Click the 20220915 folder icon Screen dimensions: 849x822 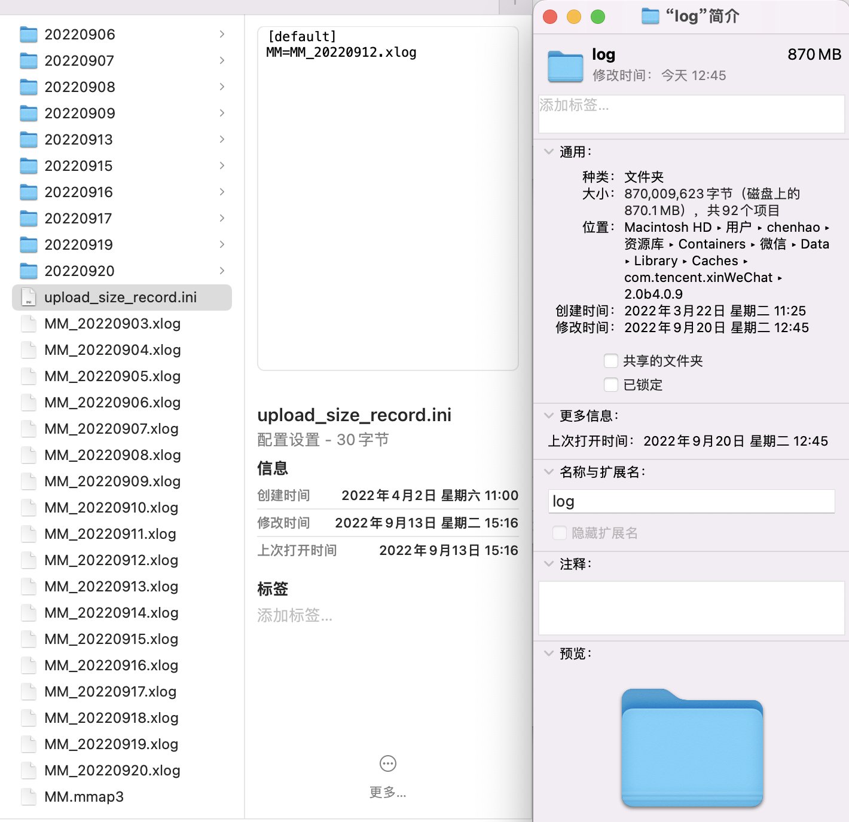(x=28, y=165)
